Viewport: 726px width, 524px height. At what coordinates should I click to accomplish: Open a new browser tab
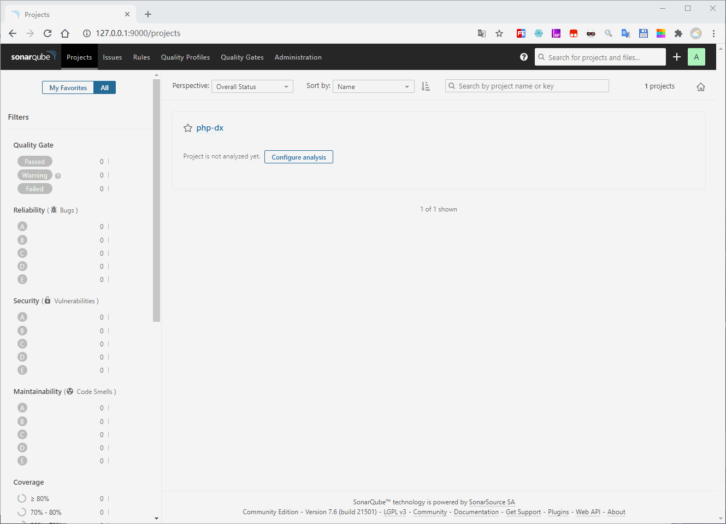pos(148,14)
